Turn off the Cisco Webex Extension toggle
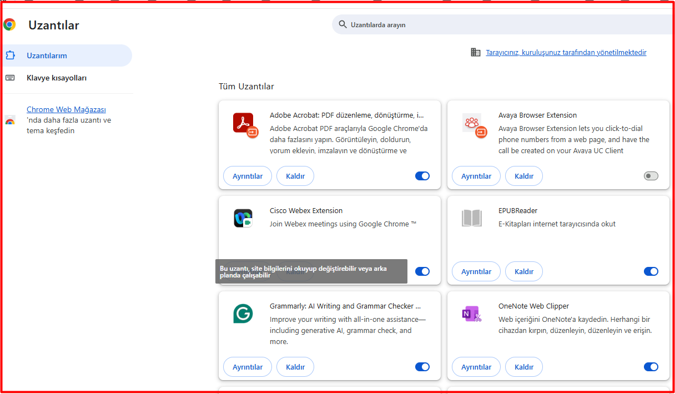 pos(422,271)
